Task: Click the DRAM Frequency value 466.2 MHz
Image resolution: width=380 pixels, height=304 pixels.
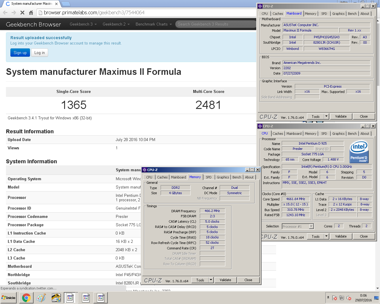Action: tap(212, 211)
